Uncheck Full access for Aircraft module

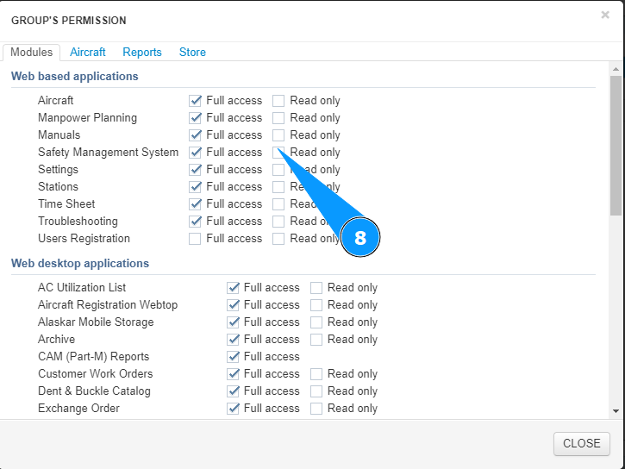pos(196,101)
